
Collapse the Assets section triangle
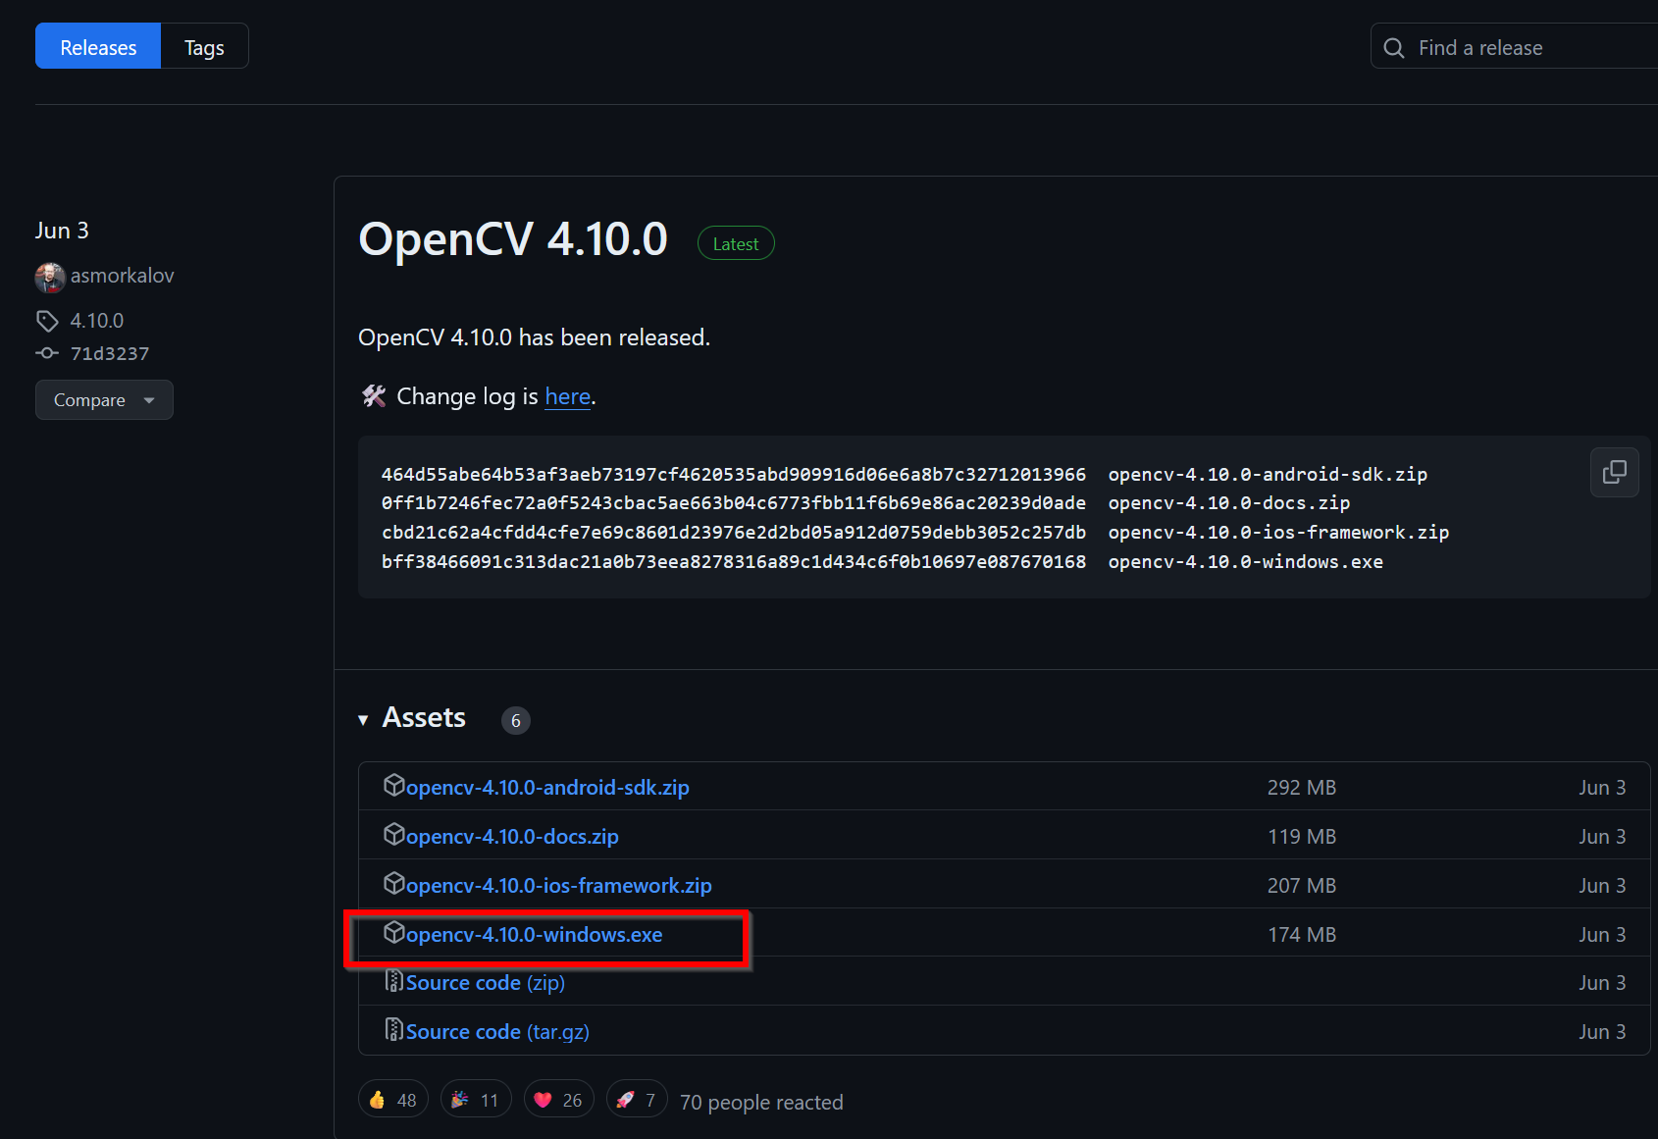pyautogui.click(x=363, y=720)
